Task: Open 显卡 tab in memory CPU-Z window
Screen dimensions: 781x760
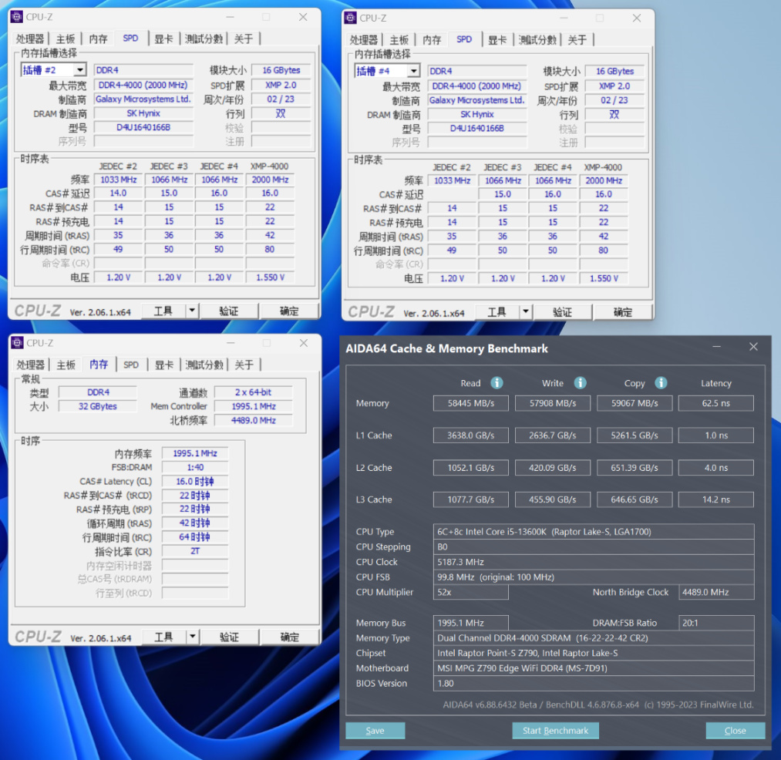Action: tap(164, 365)
